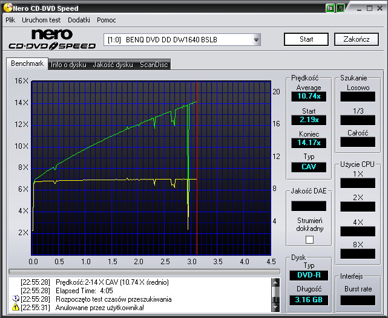Click the 3.16 GB length value

[x=309, y=300]
